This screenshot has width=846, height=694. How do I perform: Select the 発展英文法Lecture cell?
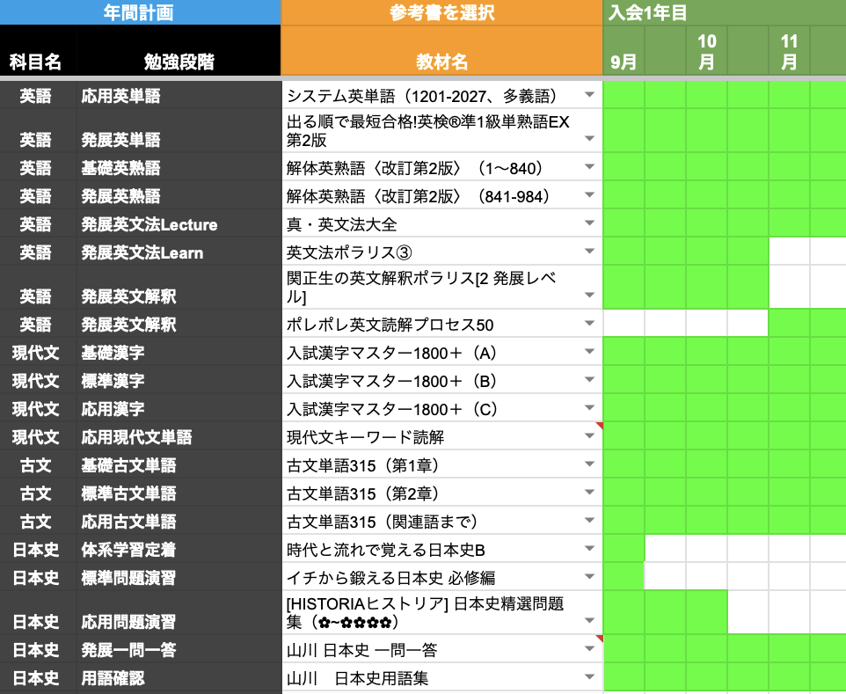[179, 223]
